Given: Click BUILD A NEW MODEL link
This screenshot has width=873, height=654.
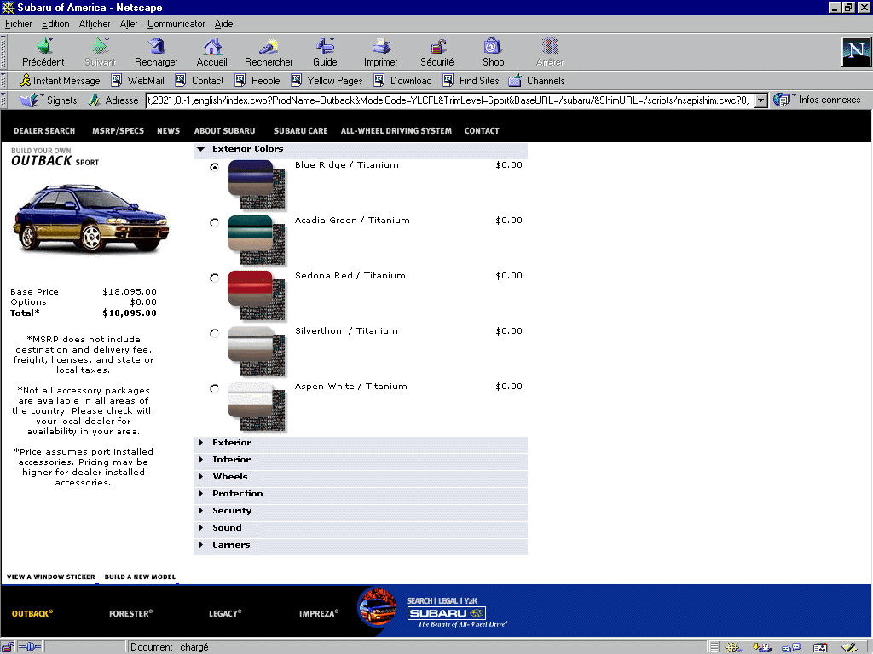Looking at the screenshot, I should tap(140, 577).
